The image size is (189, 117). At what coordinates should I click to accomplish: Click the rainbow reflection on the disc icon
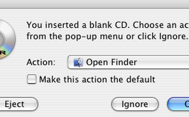point(9,49)
